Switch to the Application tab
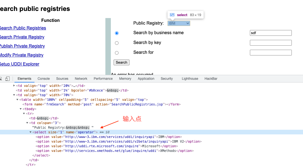 (x=146, y=79)
